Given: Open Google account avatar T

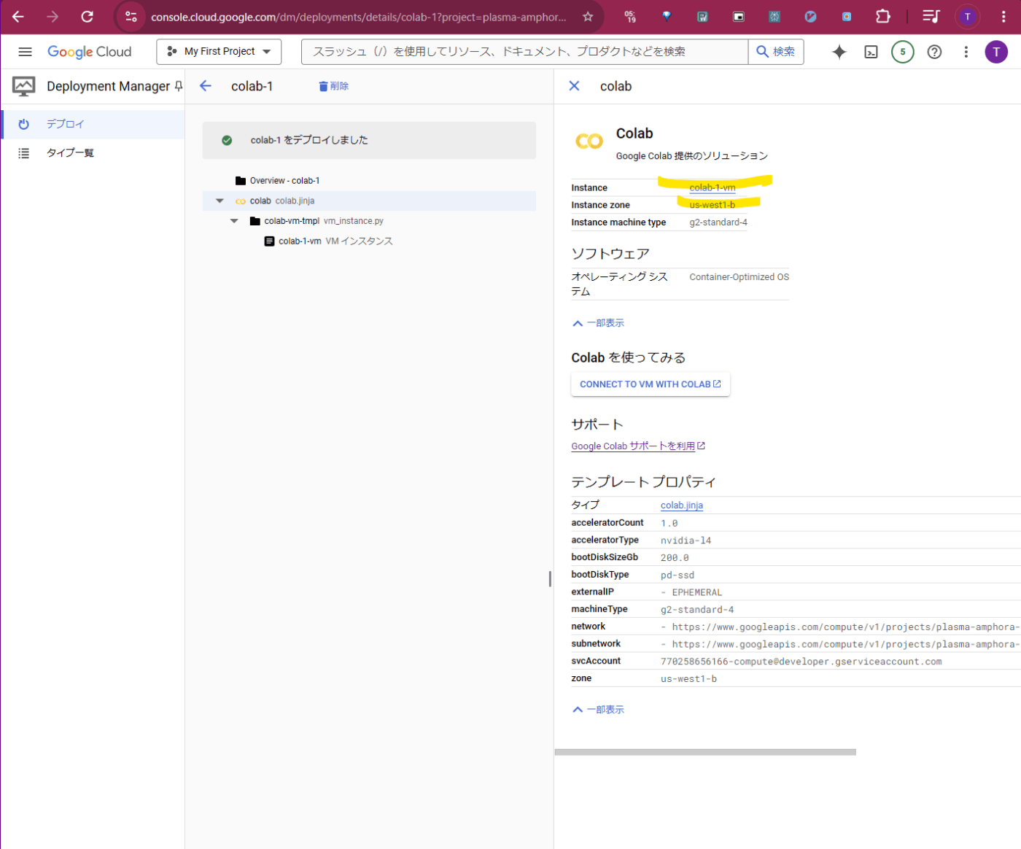Looking at the screenshot, I should (x=996, y=52).
